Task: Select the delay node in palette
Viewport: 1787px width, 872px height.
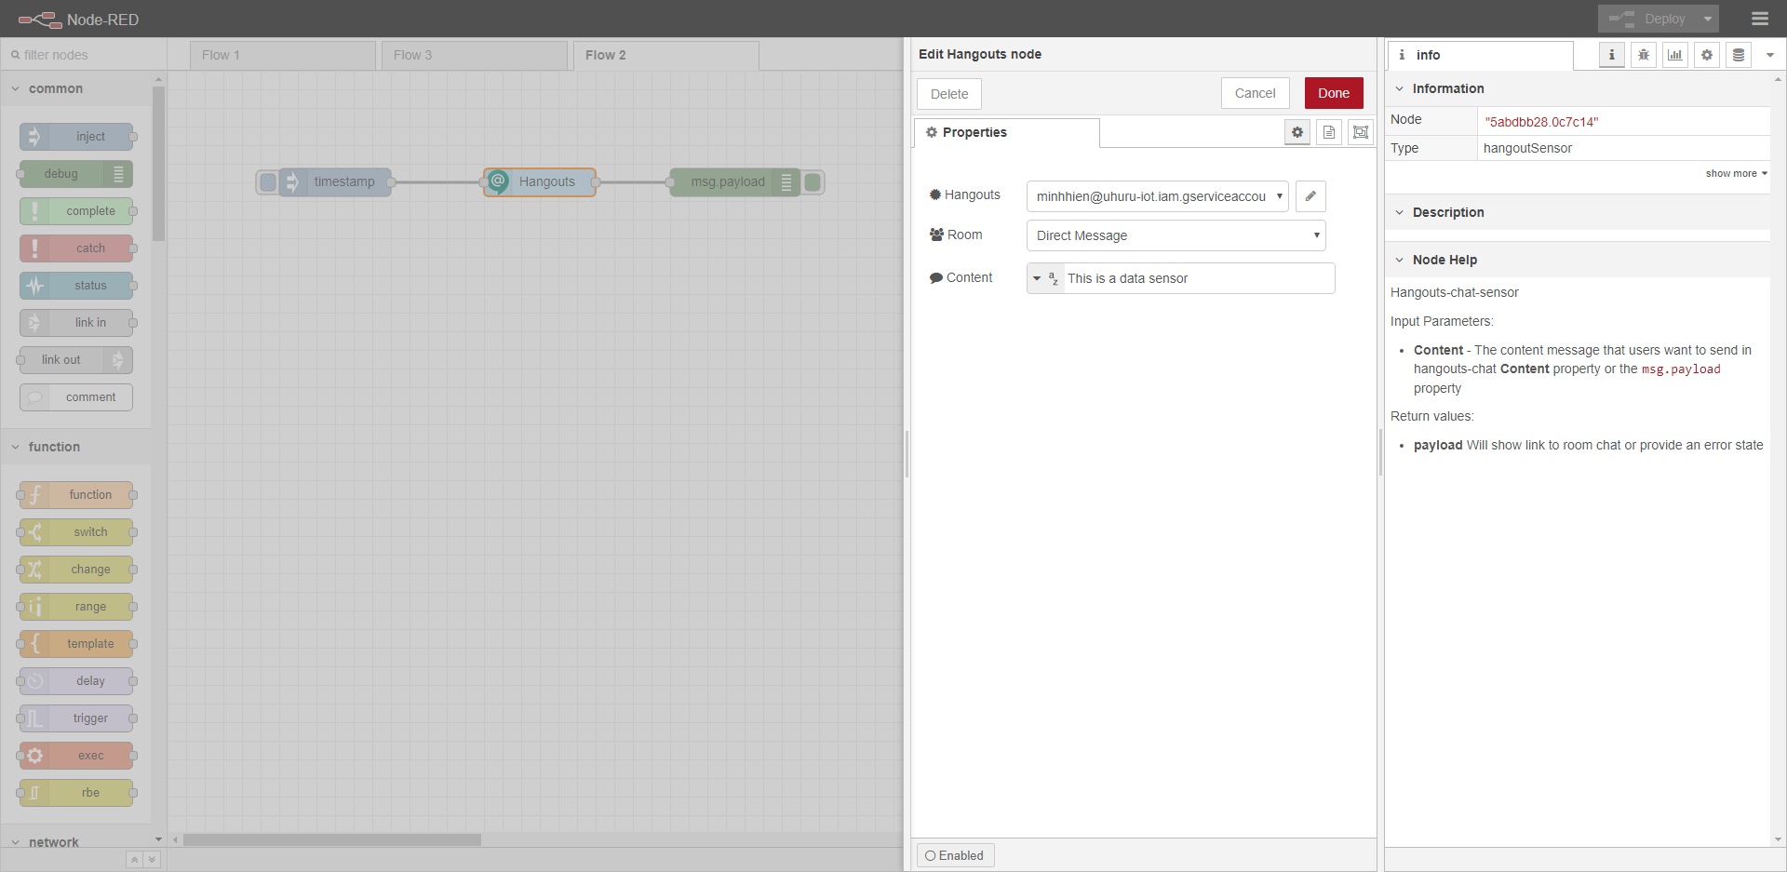Action: tap(76, 681)
